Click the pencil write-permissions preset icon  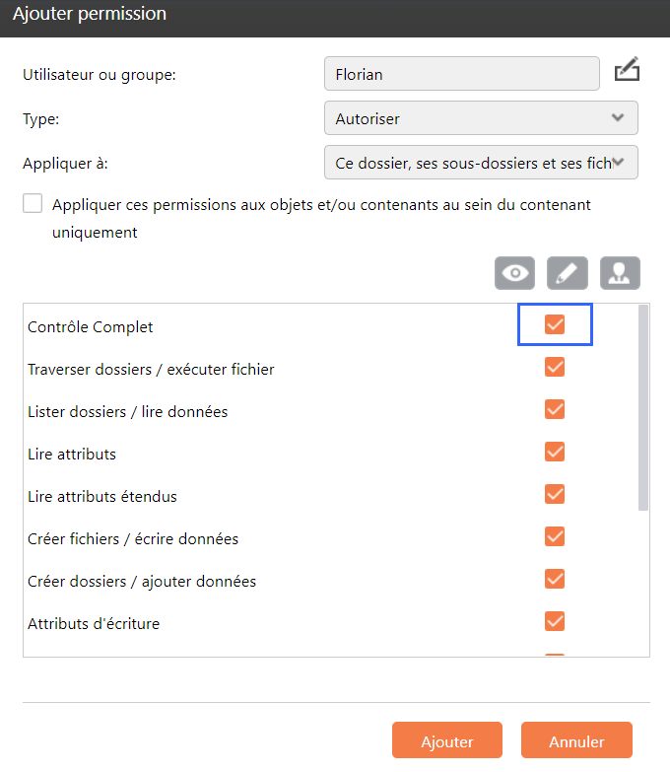pyautogui.click(x=568, y=273)
